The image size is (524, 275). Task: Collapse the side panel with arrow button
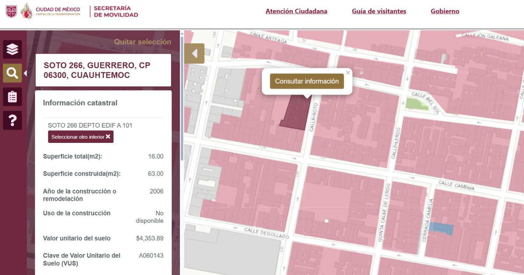point(194,53)
